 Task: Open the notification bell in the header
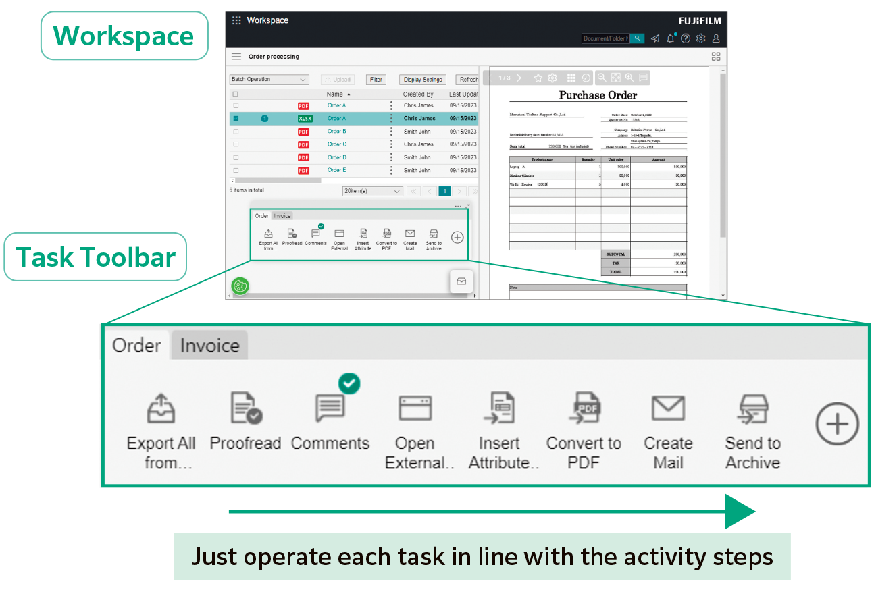[670, 38]
